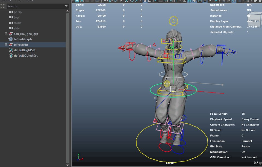Click the Tris count 124416

(x=101, y=21)
